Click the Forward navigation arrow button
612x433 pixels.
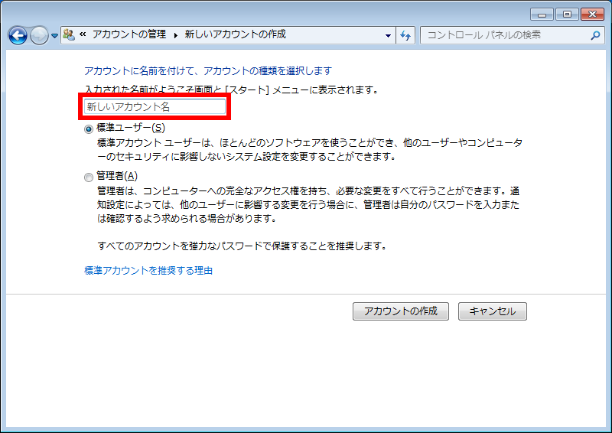tap(39, 35)
